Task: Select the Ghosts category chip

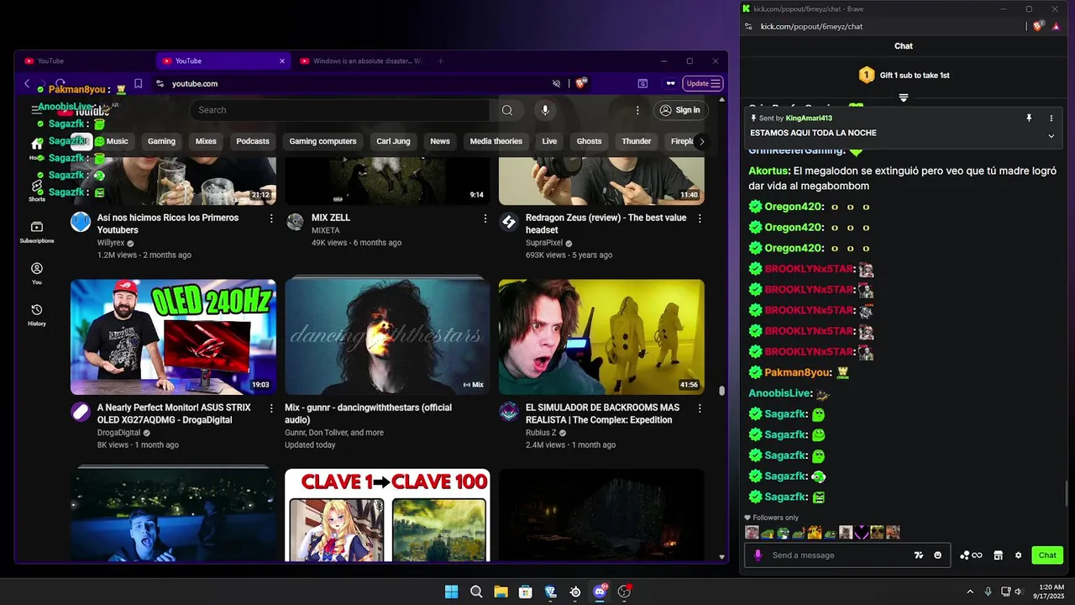Action: point(589,141)
